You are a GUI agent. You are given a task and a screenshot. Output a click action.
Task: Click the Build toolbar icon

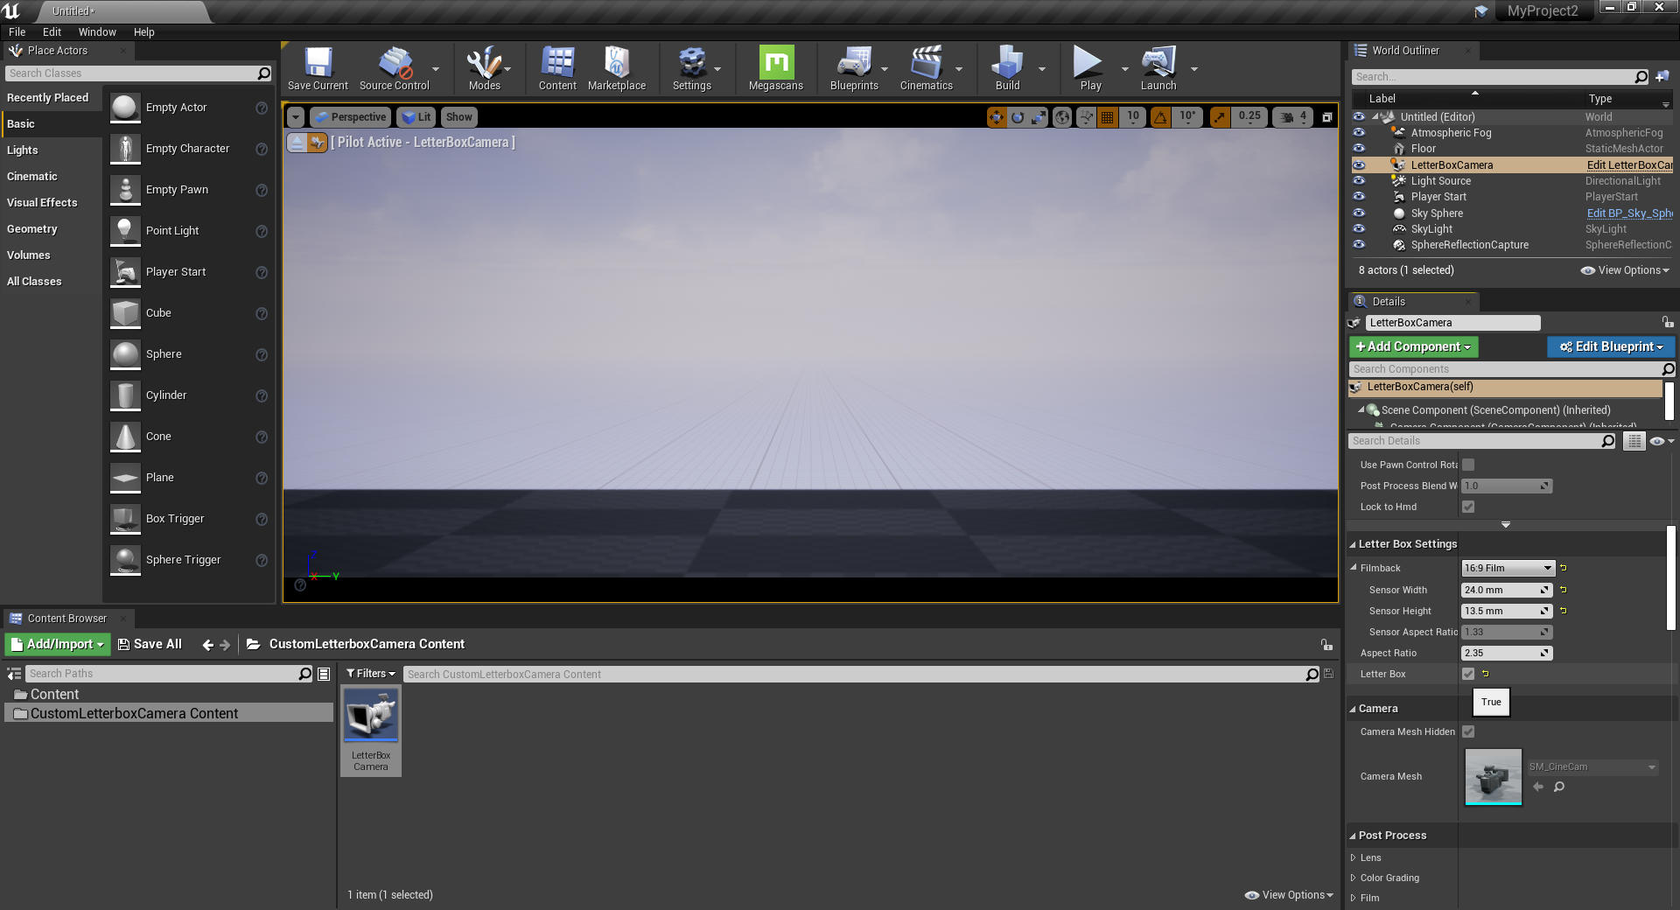coord(1007,68)
